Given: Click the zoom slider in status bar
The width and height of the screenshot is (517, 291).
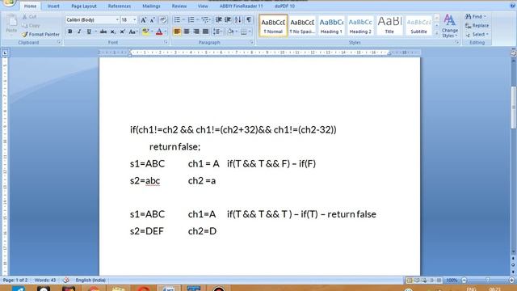Looking at the screenshot, I should tap(488, 280).
